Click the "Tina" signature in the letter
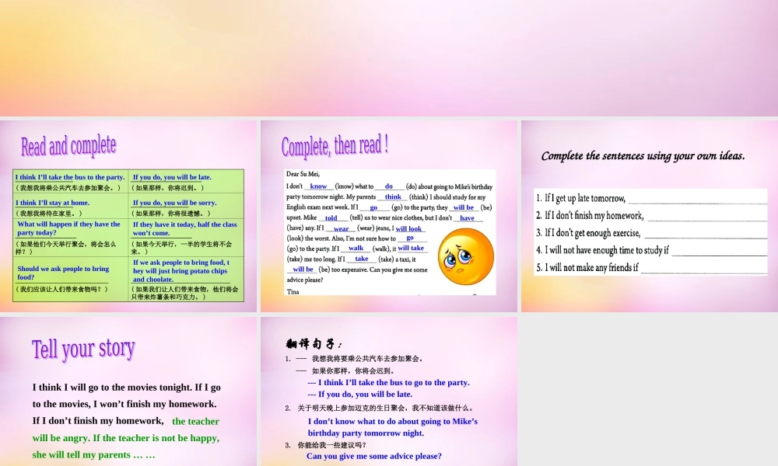Viewport: 778px width, 466px height. 293,291
